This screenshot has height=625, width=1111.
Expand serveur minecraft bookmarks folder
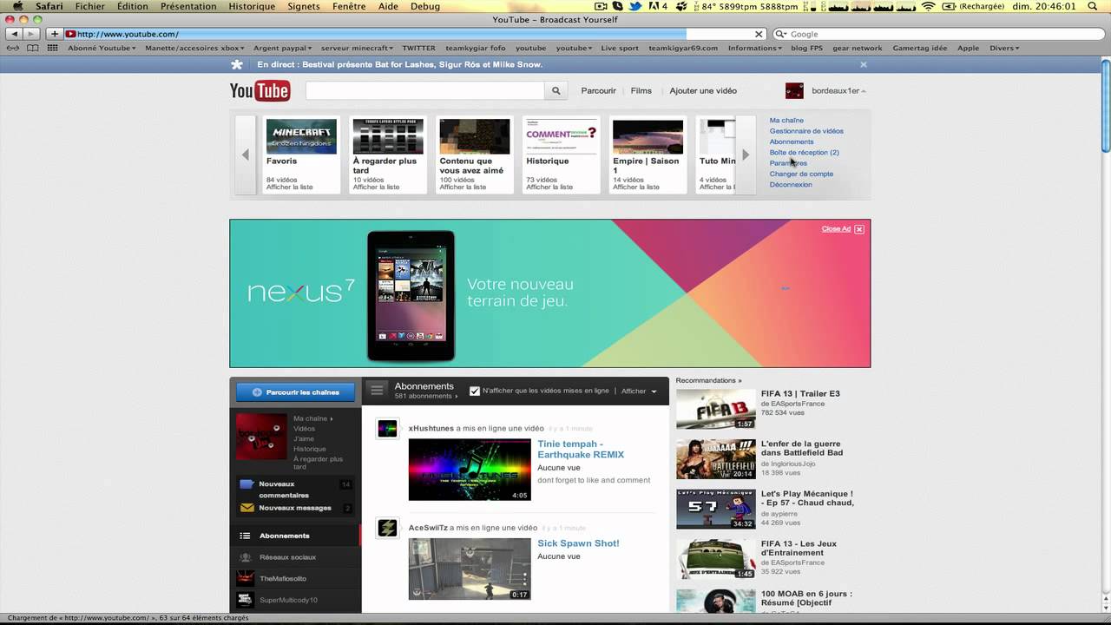(358, 48)
